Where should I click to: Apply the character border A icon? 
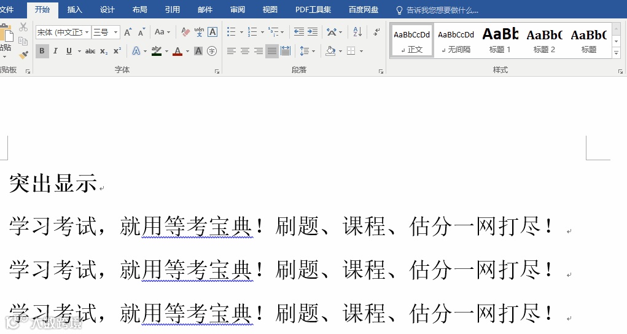(212, 32)
